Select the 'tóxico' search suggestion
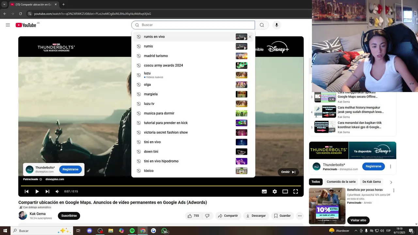The width and height of the screenshot is (418, 235). pos(193,171)
